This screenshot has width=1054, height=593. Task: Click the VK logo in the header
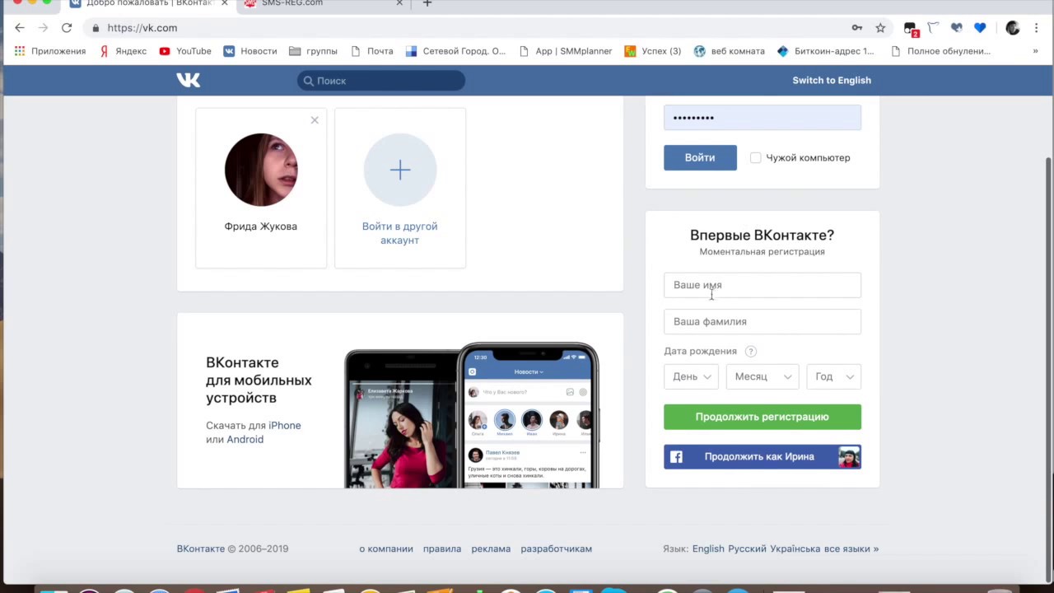[x=188, y=80]
